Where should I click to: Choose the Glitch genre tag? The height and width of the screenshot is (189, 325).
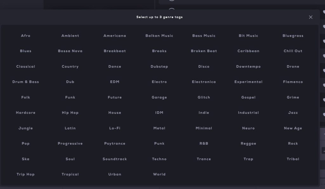204,97
